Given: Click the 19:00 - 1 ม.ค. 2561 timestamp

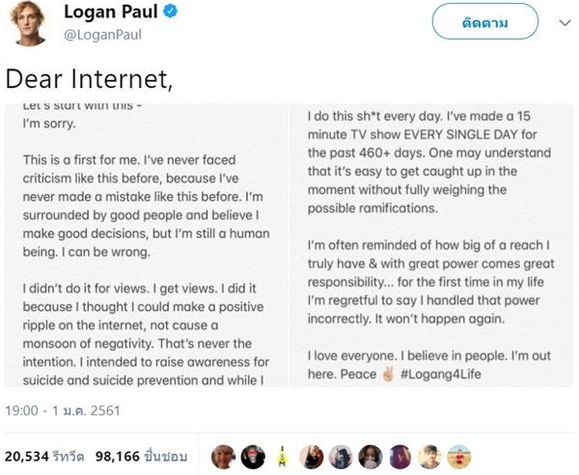Looking at the screenshot, I should 64,410.
